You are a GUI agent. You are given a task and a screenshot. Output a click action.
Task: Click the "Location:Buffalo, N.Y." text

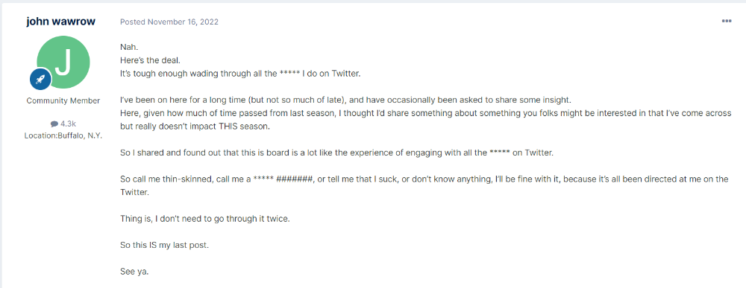pyautogui.click(x=63, y=135)
